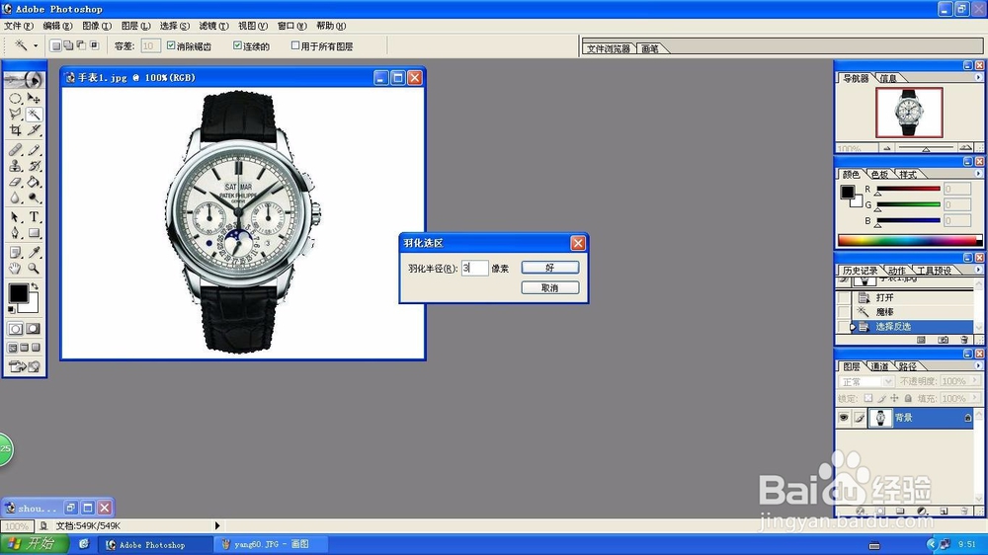Swap foreground and background colors
The image size is (988, 555).
click(35, 286)
